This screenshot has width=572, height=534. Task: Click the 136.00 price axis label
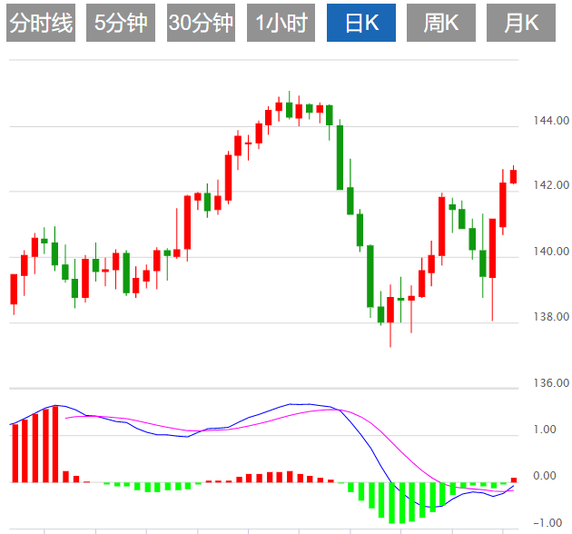point(551,383)
